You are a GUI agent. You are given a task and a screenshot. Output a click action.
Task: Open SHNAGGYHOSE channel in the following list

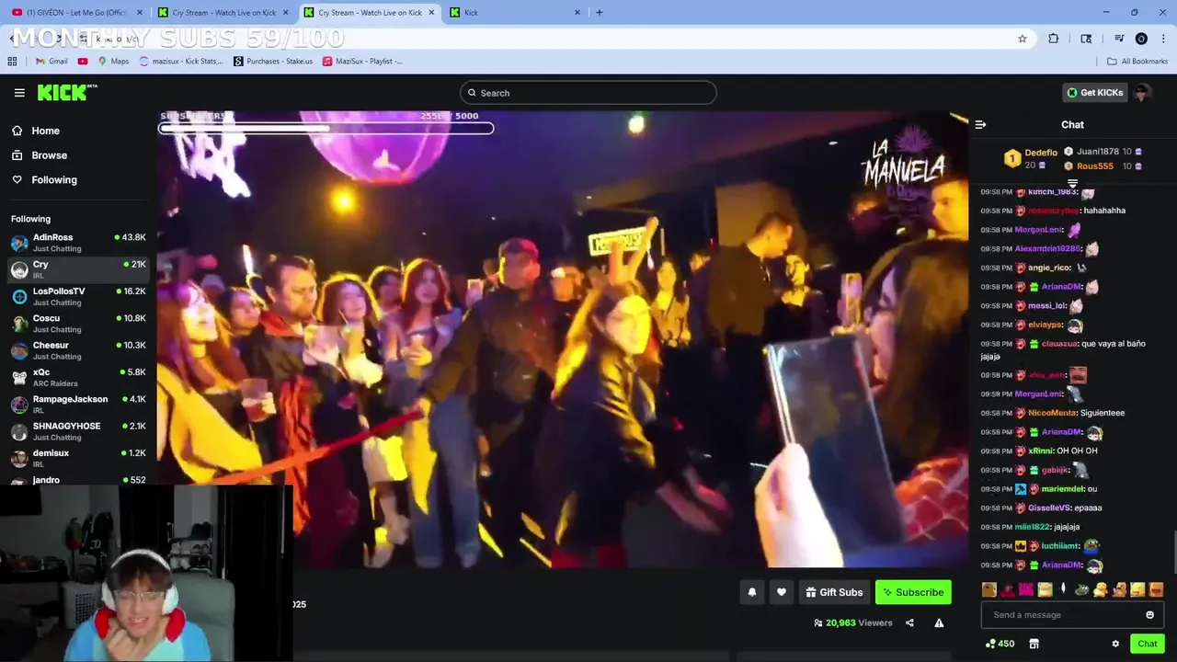(78, 431)
